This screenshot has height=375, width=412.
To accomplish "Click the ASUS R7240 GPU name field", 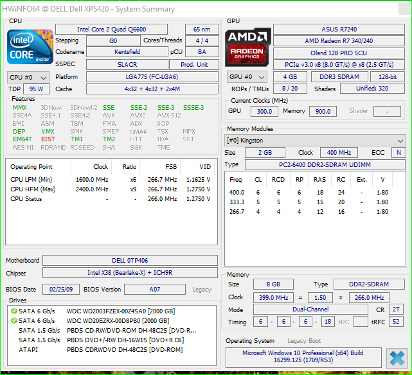I will (x=339, y=29).
